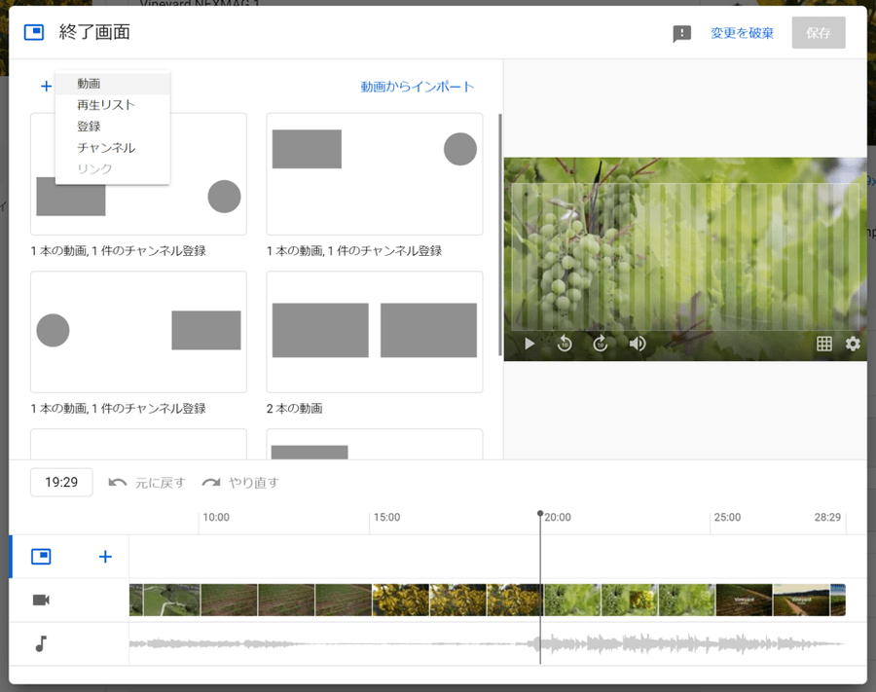Click the 動画からインポート link
This screenshot has height=692, width=876.
418,87
